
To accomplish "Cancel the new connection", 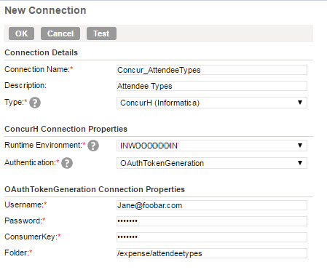I will 60,33.
